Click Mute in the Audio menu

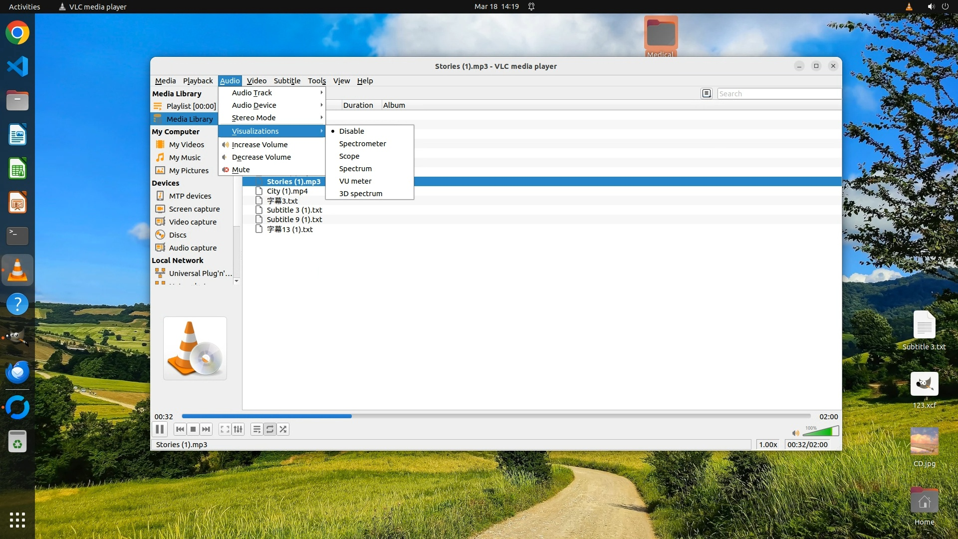click(241, 170)
